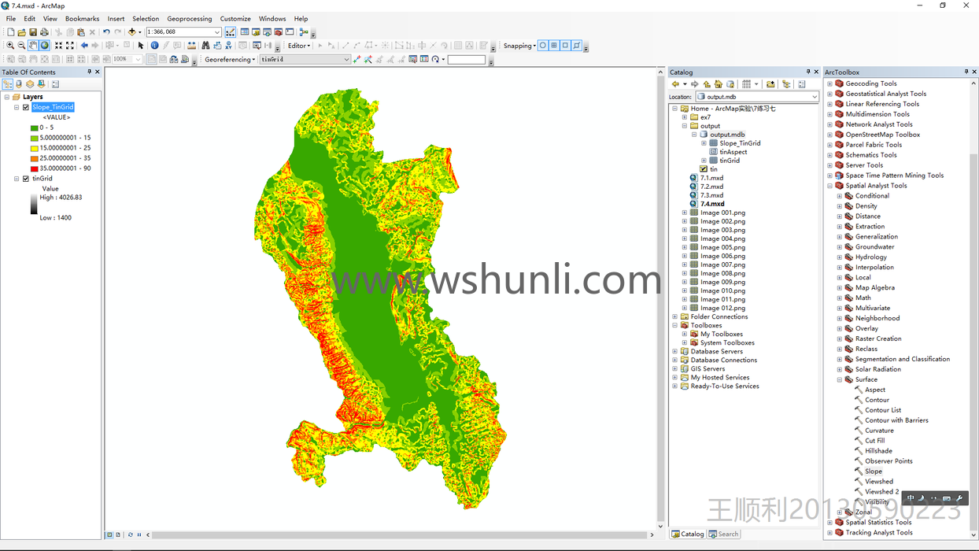
Task: Click Go Home in Catalog toolbar
Action: 719,84
